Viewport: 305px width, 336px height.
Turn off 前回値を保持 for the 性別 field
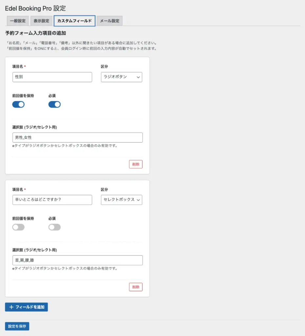click(18, 105)
